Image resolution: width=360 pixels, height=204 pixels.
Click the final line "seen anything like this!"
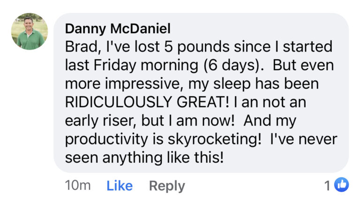tap(144, 158)
